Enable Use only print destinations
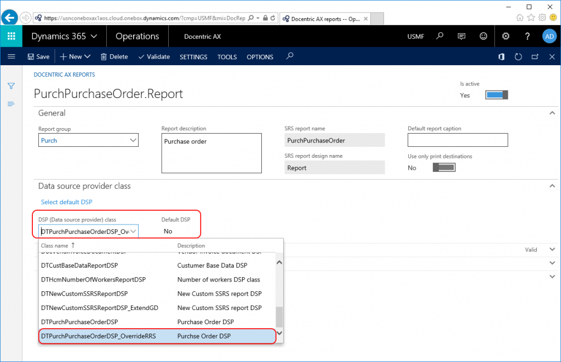 (x=444, y=168)
